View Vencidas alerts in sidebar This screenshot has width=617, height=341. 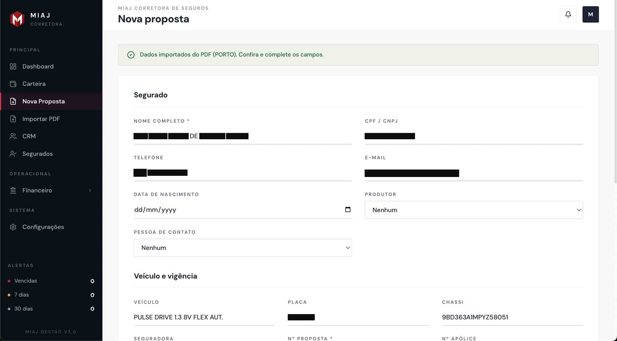point(26,281)
